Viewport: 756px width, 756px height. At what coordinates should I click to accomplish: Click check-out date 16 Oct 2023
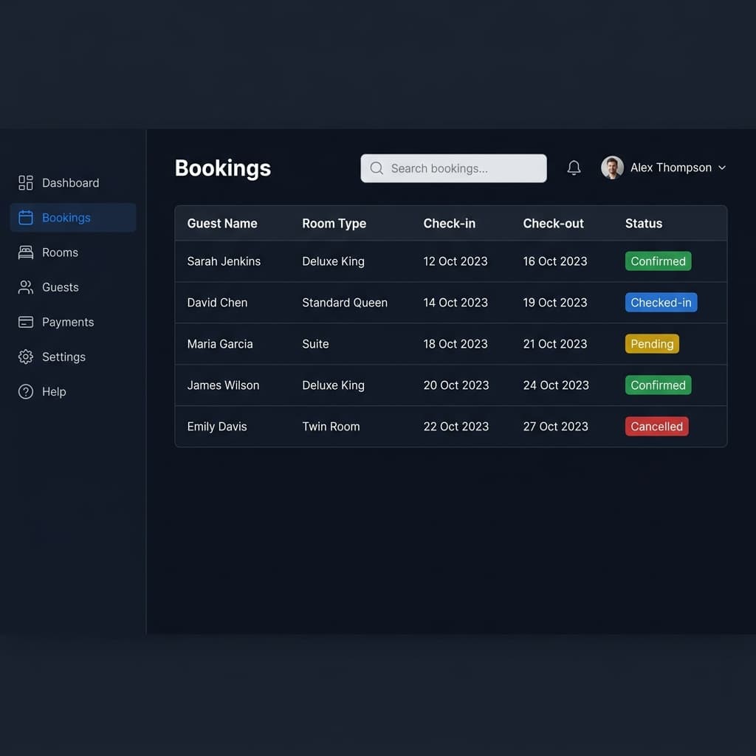(555, 261)
